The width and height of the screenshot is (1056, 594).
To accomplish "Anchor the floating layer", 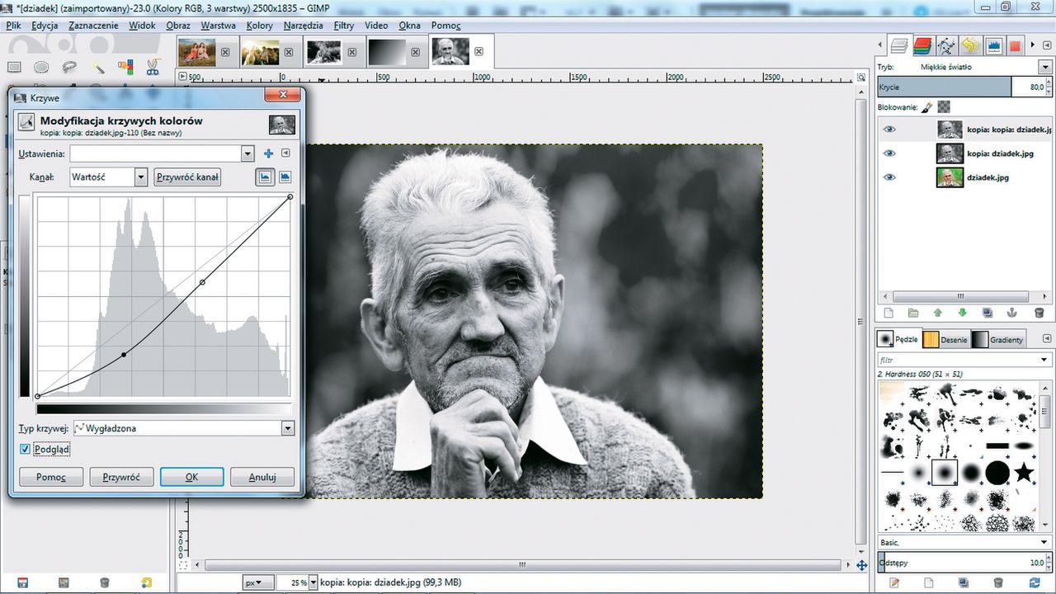I will click(x=1012, y=313).
